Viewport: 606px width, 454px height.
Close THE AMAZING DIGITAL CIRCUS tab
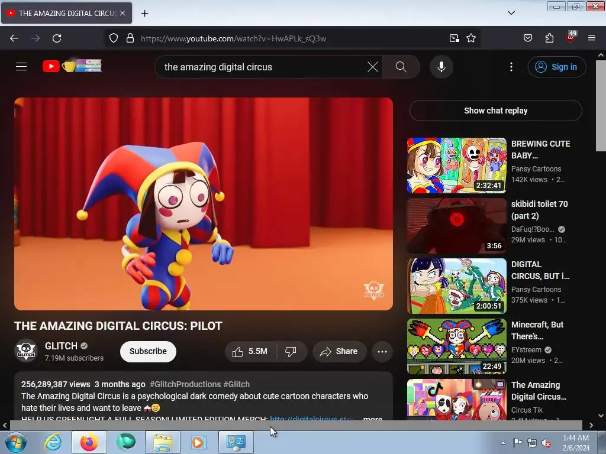point(123,13)
